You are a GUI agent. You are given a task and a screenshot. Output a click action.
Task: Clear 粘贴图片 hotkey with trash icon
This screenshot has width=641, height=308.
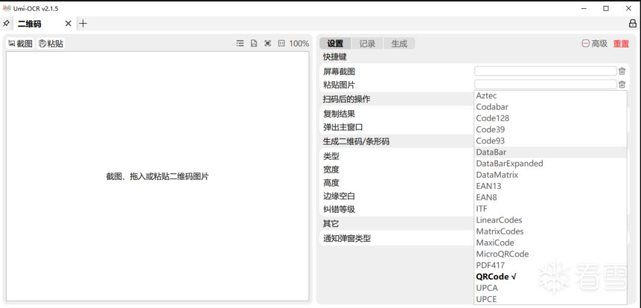click(622, 85)
